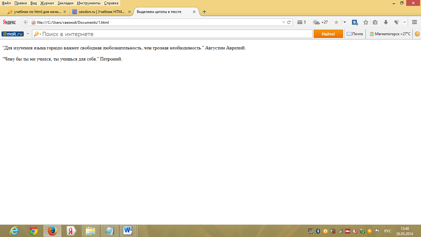
Task: Open the Yandex weather +27 widget
Action: point(321,22)
